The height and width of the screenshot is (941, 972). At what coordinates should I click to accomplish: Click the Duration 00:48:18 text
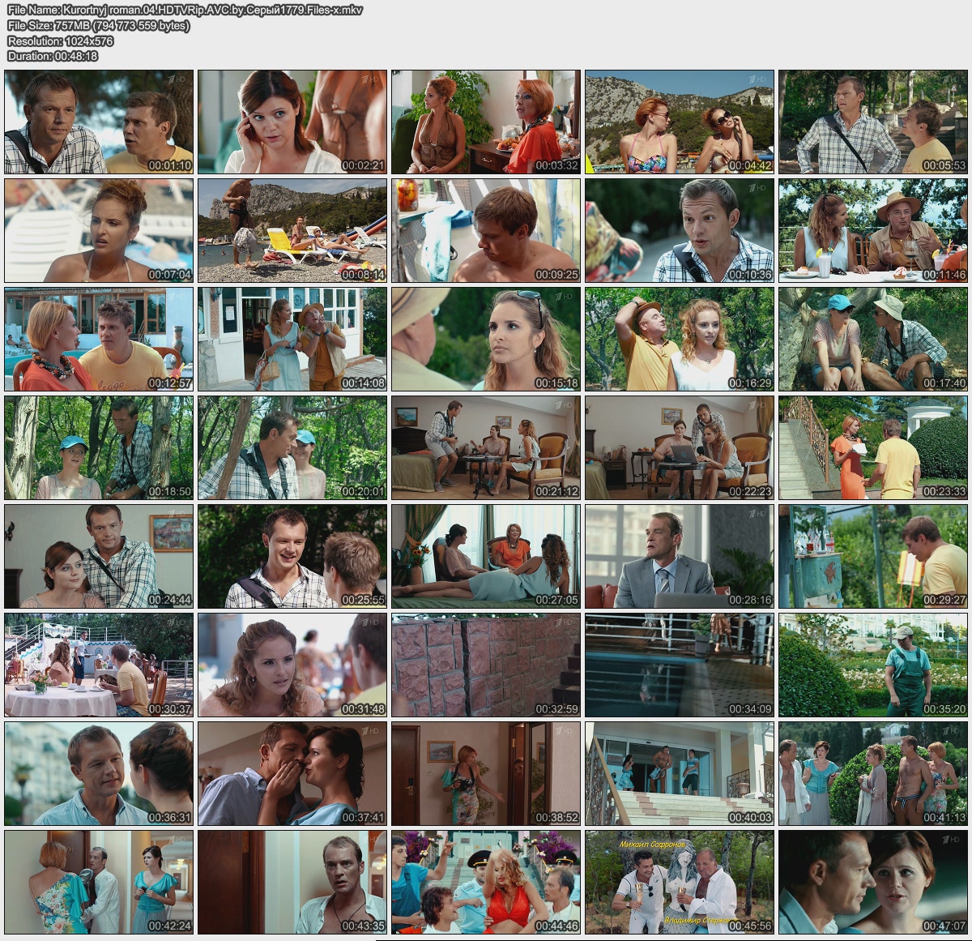pos(53,57)
